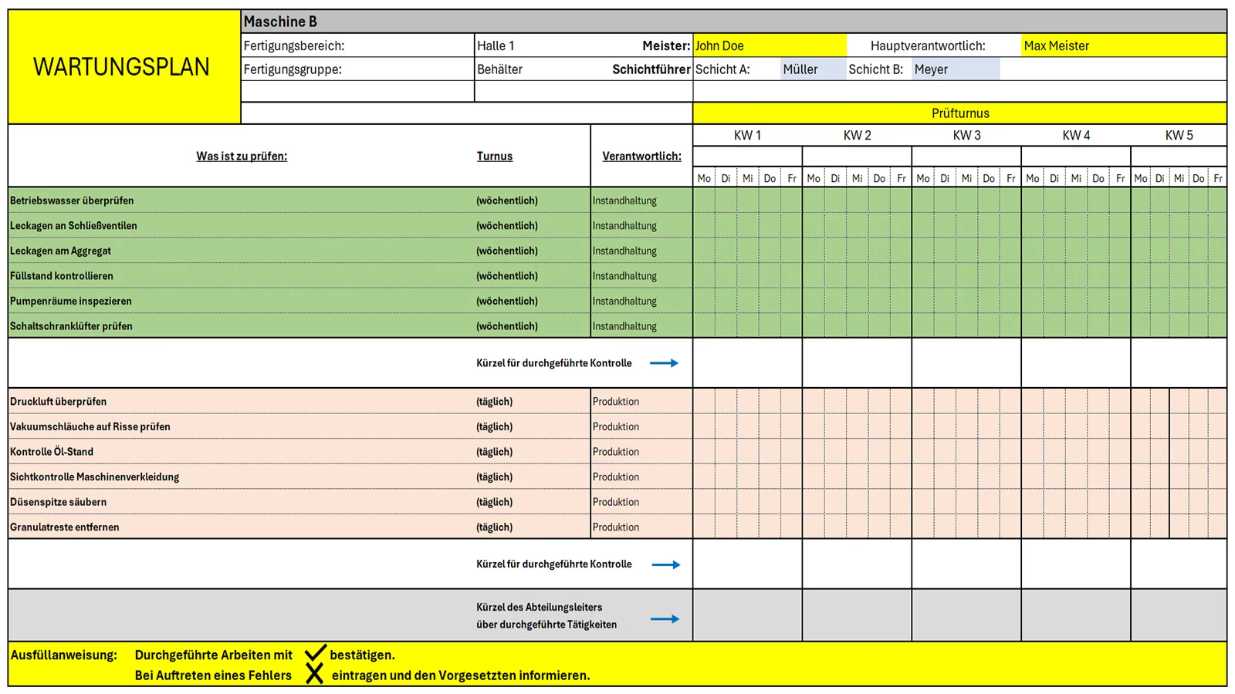Click the checkmark symbol in the Ausfüllanweisung
1235x694 pixels.
[316, 653]
